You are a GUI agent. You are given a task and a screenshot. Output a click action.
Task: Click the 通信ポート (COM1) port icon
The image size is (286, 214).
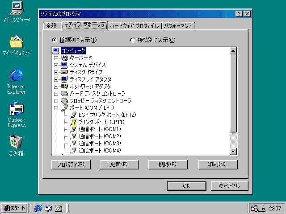pos(73,129)
